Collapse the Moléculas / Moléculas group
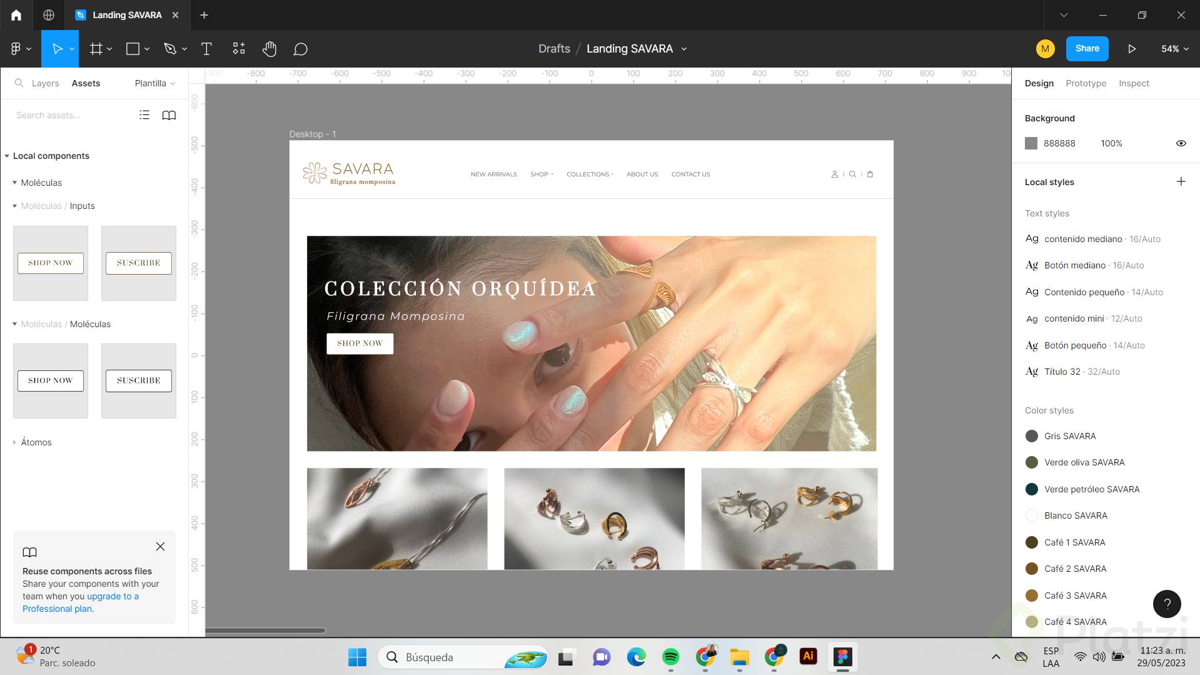The width and height of the screenshot is (1200, 675). click(14, 324)
